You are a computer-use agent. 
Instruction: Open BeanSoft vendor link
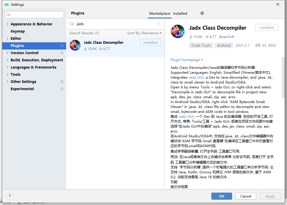[227, 37]
